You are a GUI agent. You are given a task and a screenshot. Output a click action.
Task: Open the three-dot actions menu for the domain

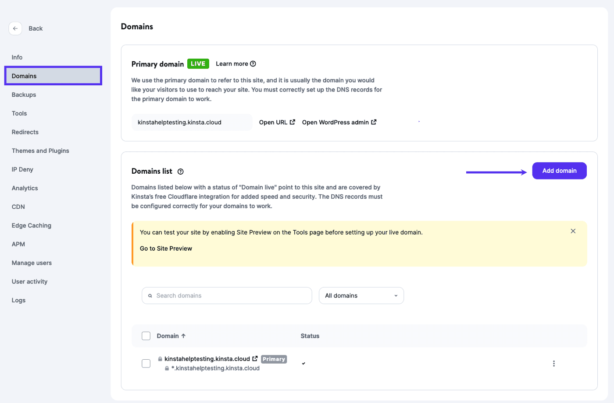point(554,363)
